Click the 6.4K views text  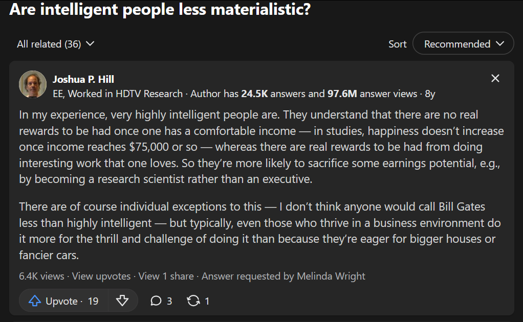click(x=41, y=276)
